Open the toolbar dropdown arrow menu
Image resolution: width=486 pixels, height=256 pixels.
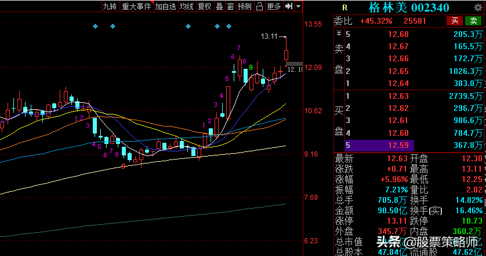click(x=299, y=6)
